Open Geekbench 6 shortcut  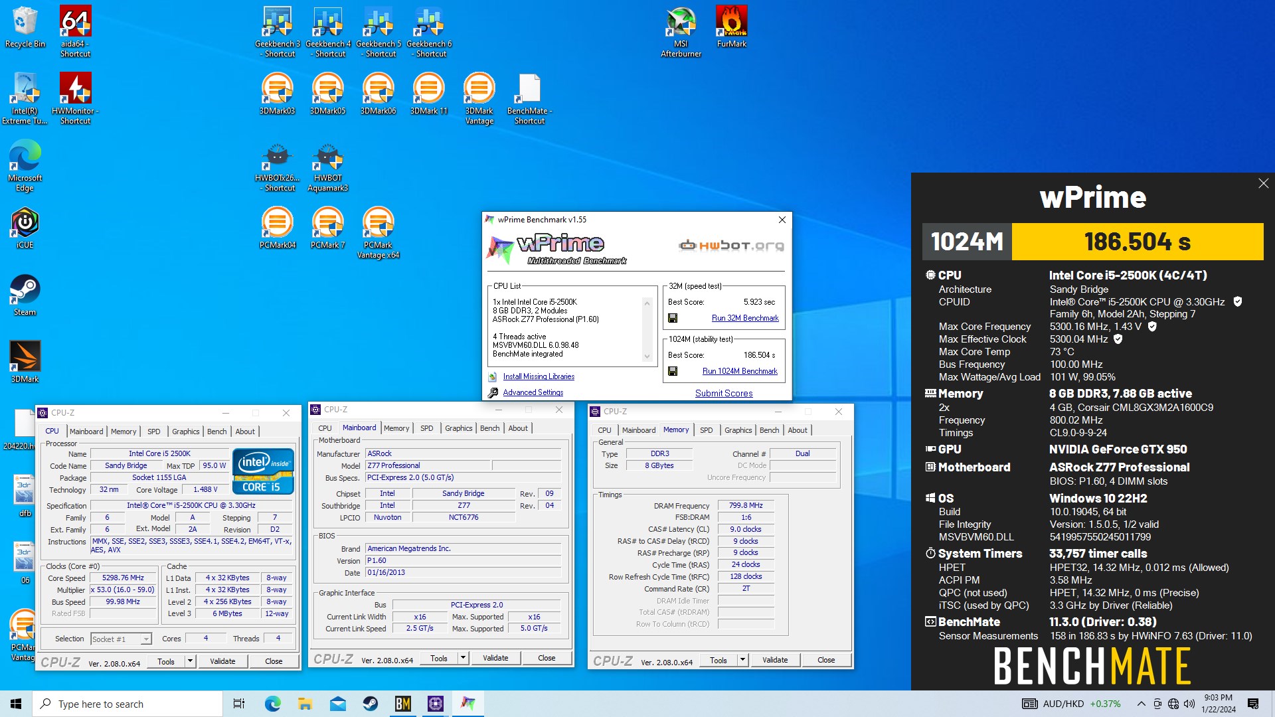pos(429,31)
